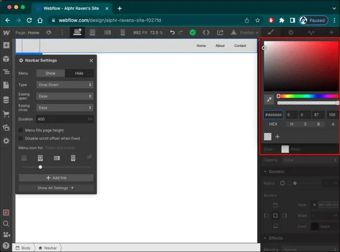
Task: Click Show All Settings
Action: click(x=56, y=188)
